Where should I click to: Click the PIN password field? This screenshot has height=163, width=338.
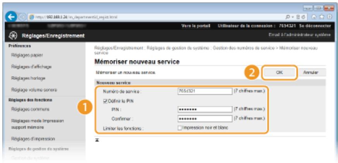pyautogui.click(x=205, y=109)
